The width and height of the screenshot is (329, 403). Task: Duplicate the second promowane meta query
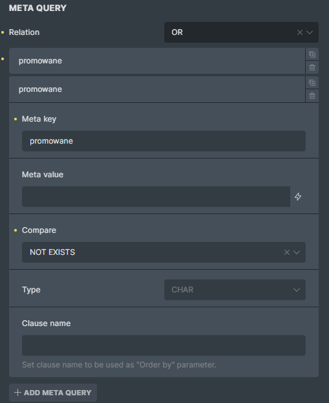pos(312,83)
